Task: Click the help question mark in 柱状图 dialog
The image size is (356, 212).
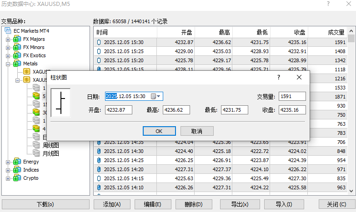Action: tap(279, 78)
